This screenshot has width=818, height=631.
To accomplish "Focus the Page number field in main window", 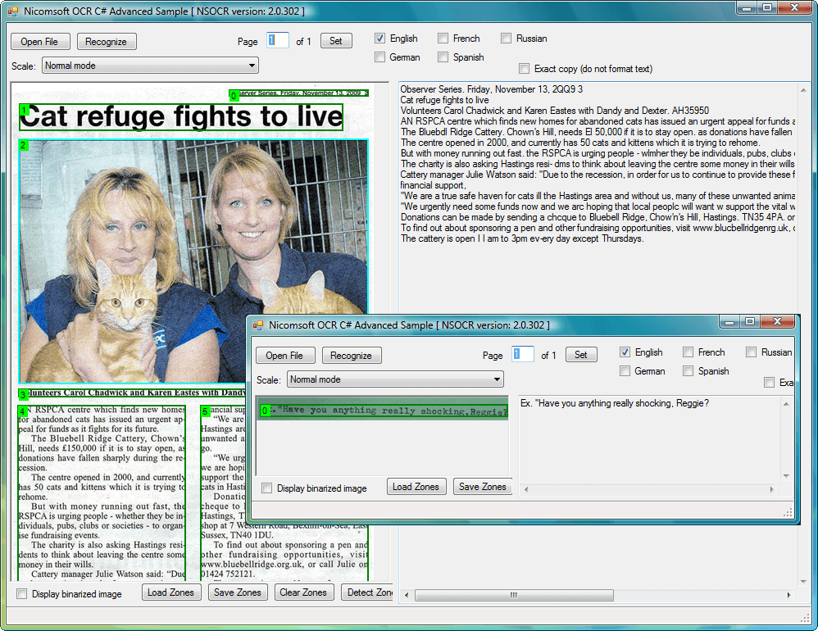I will pos(278,41).
